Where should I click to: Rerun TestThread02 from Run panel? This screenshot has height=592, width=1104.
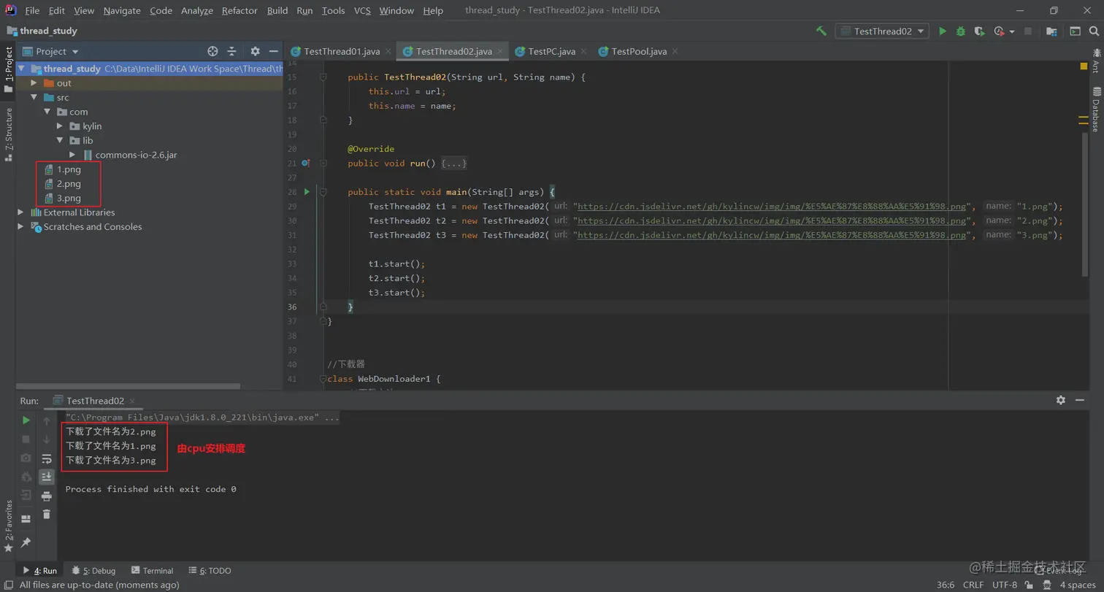coord(26,420)
